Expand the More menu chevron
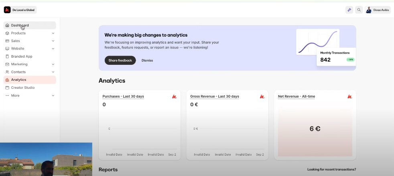Screen dimensions: 394x176 [53, 96]
